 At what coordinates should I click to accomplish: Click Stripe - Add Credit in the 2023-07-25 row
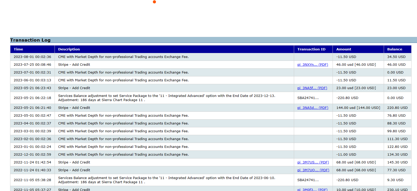[x=74, y=65]
